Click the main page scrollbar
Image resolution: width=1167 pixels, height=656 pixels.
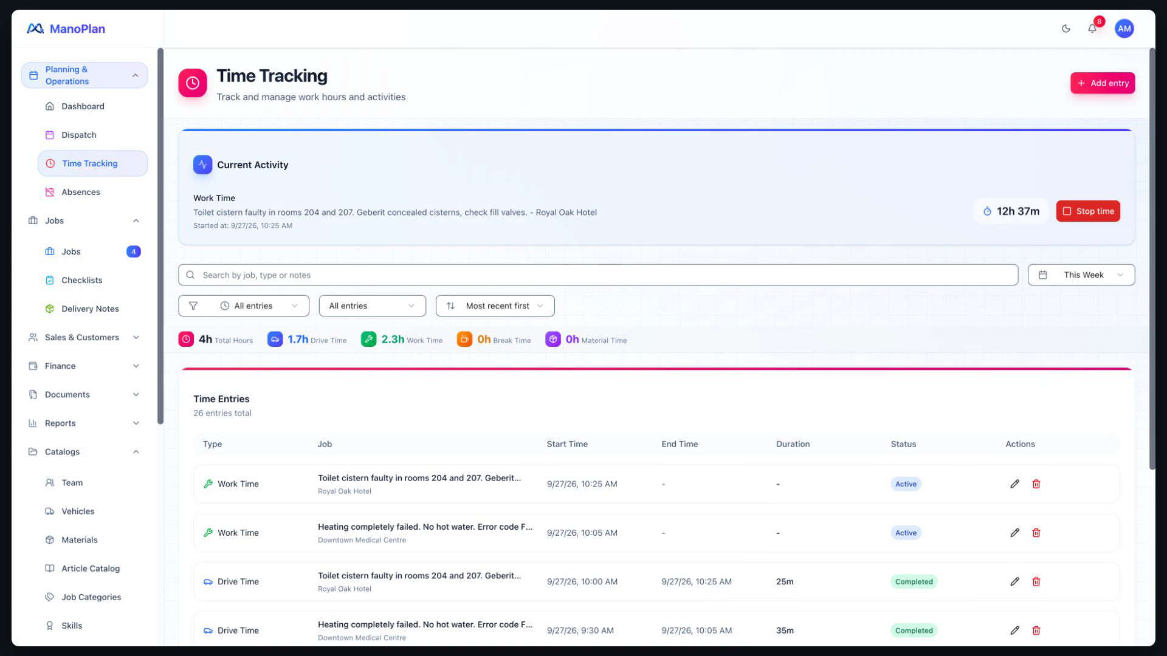coord(1152,258)
